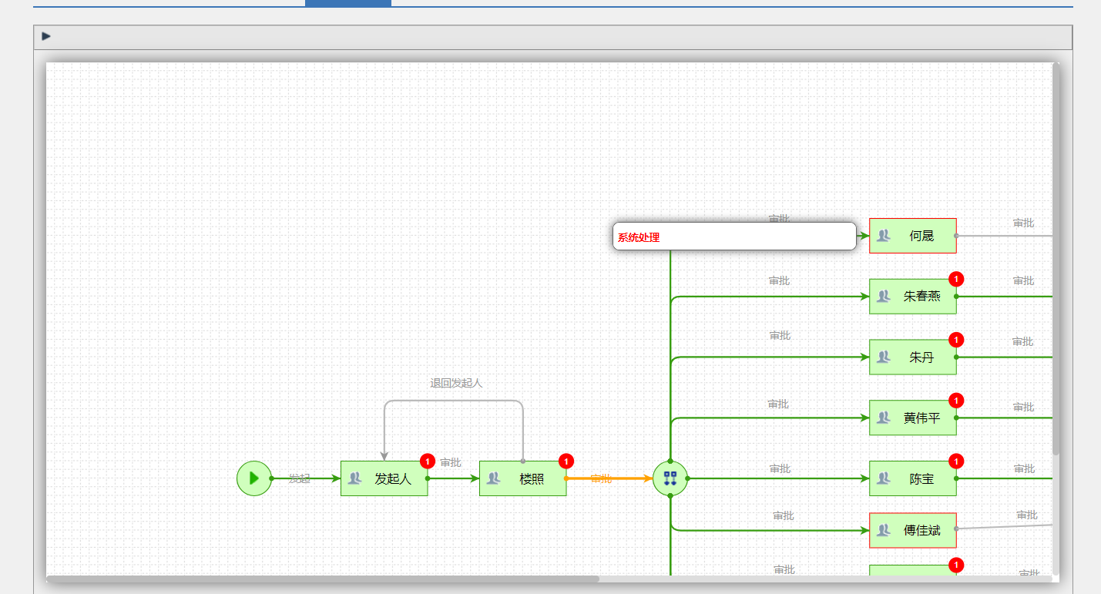Select the 朱丹 approval node

click(913, 357)
